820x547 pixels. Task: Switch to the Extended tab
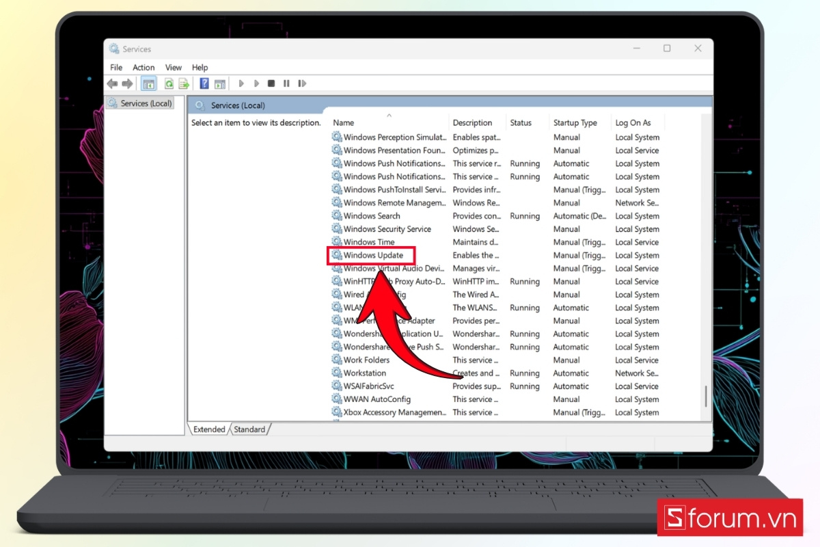click(x=209, y=429)
